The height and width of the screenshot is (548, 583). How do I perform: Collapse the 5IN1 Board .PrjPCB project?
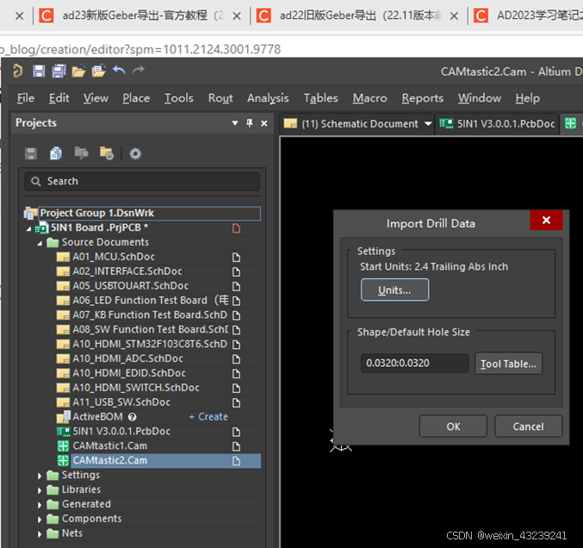[28, 229]
